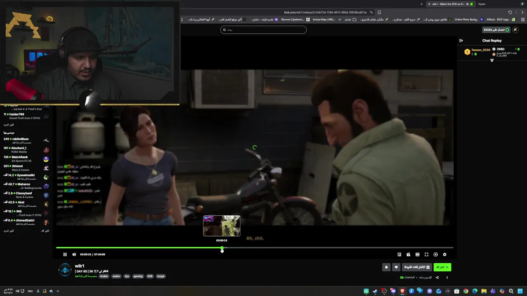The image size is (527, 296).
Task: Open File Explorer from the taskbar
Action: coord(484,291)
